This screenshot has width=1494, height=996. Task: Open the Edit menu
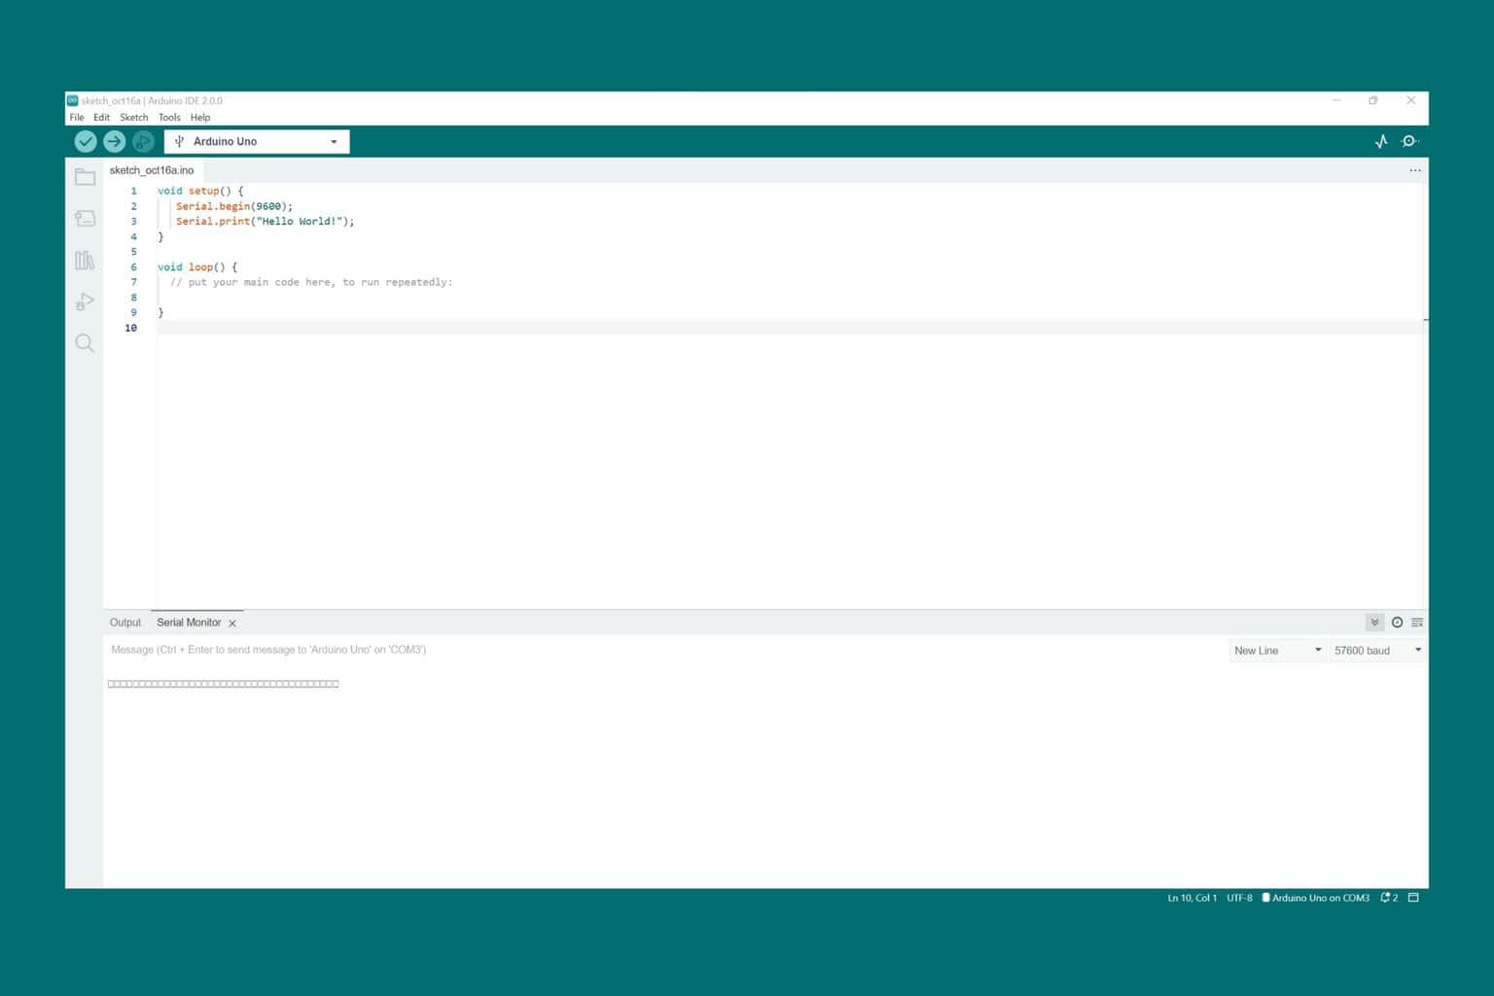coord(101,118)
